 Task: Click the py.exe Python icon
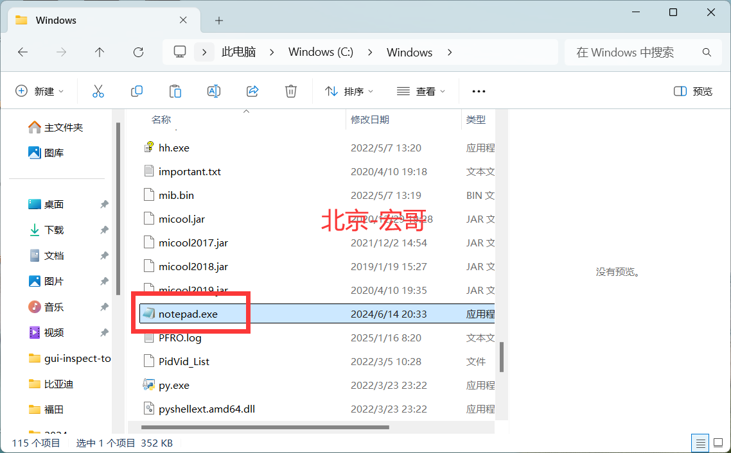(x=149, y=384)
